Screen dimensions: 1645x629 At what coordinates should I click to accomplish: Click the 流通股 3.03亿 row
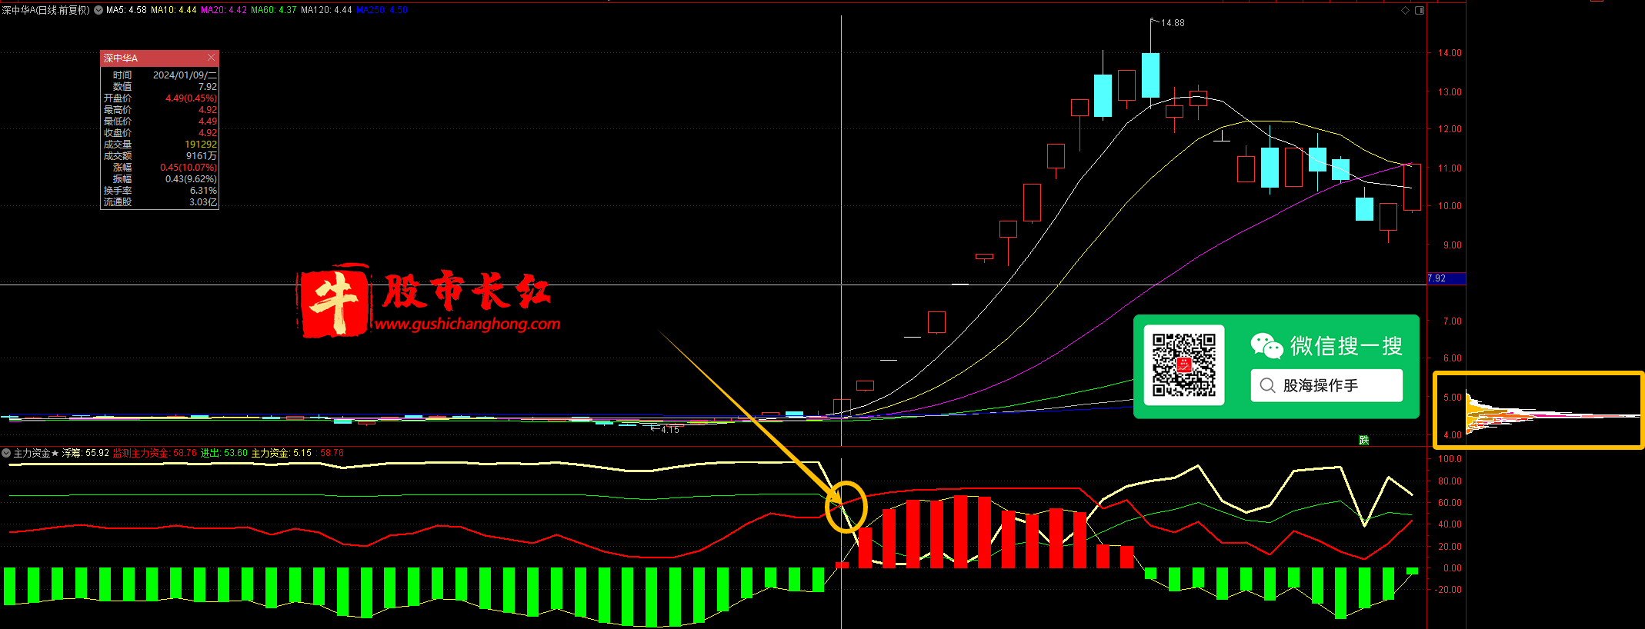160,202
